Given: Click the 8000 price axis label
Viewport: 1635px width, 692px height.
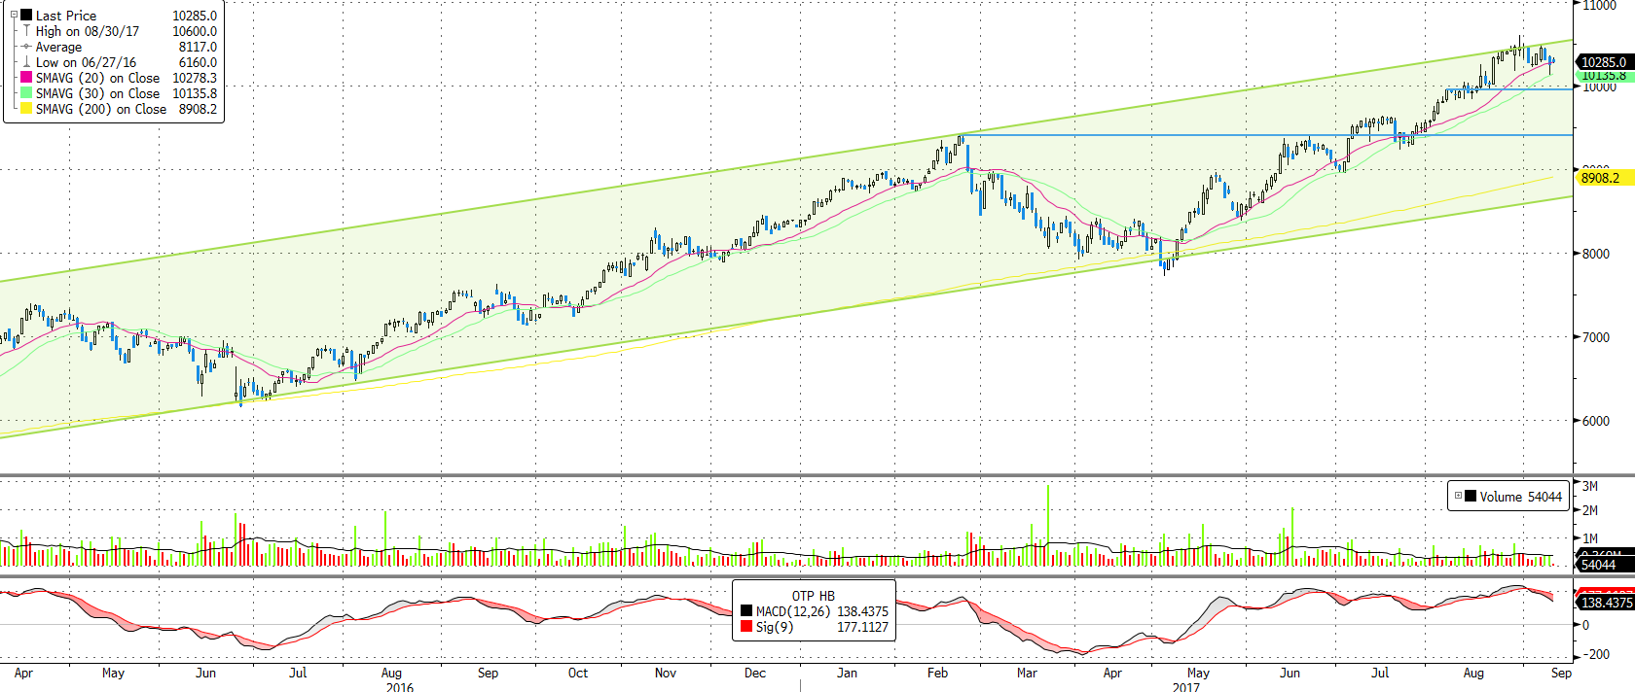Looking at the screenshot, I should point(1596,254).
